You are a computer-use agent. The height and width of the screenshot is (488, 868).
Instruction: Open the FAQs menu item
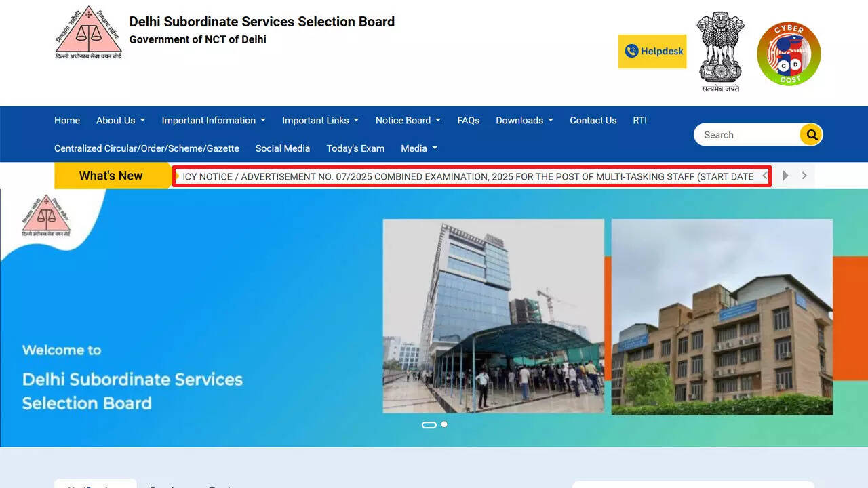468,120
